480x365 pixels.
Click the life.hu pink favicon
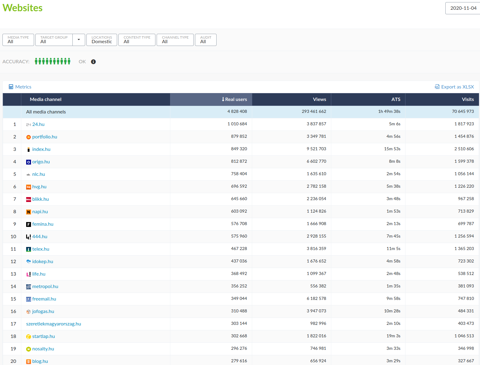(28, 274)
